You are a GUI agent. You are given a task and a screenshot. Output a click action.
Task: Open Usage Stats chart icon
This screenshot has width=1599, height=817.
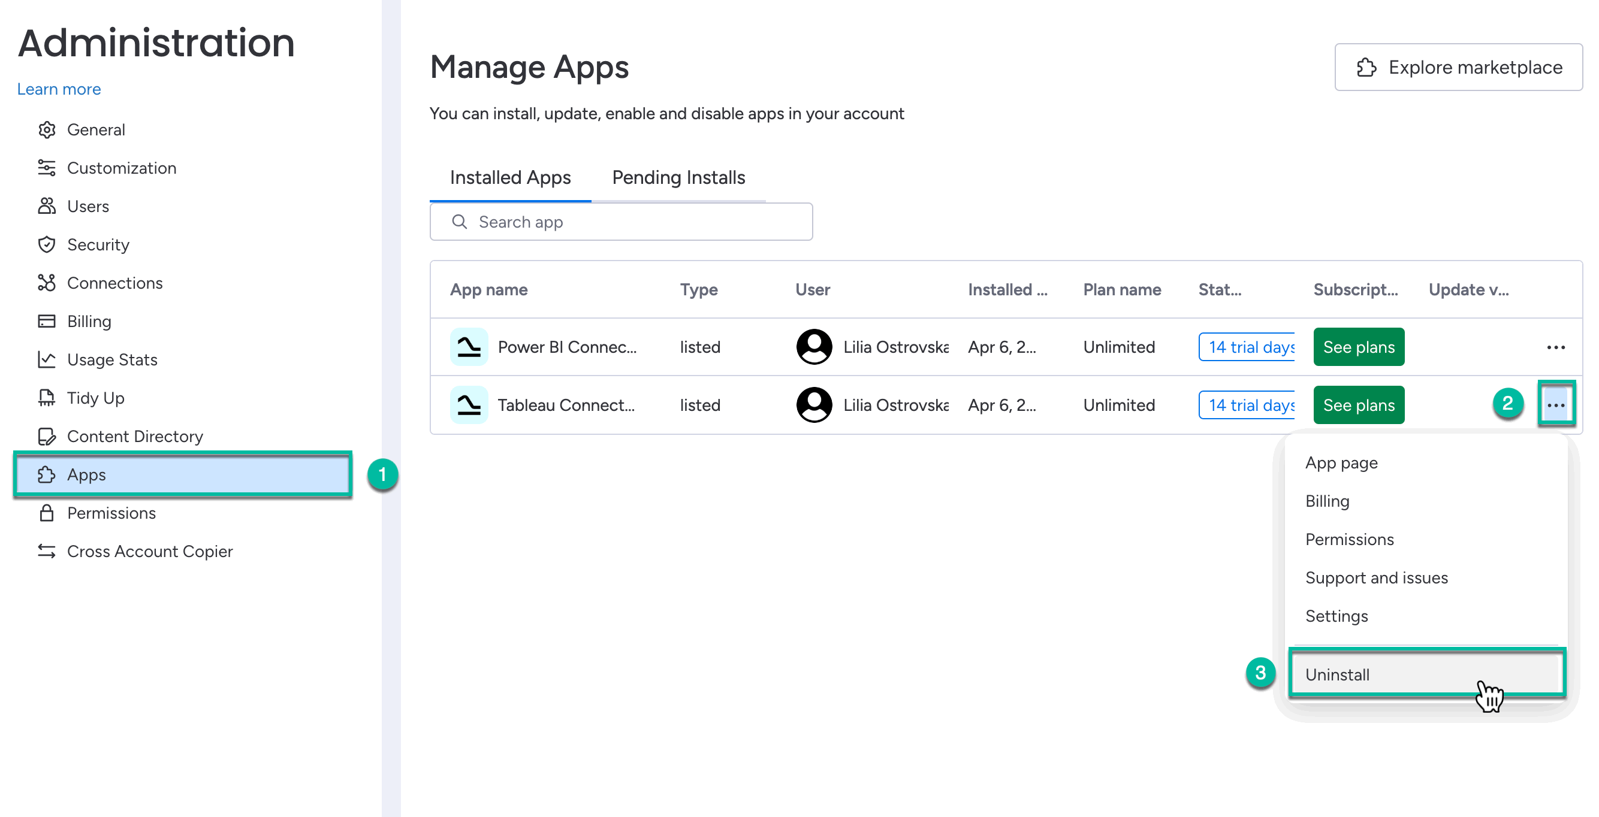tap(47, 359)
